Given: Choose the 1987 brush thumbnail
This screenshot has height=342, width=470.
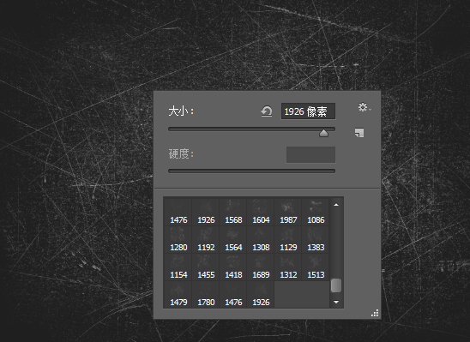Looking at the screenshot, I should click(x=288, y=212).
